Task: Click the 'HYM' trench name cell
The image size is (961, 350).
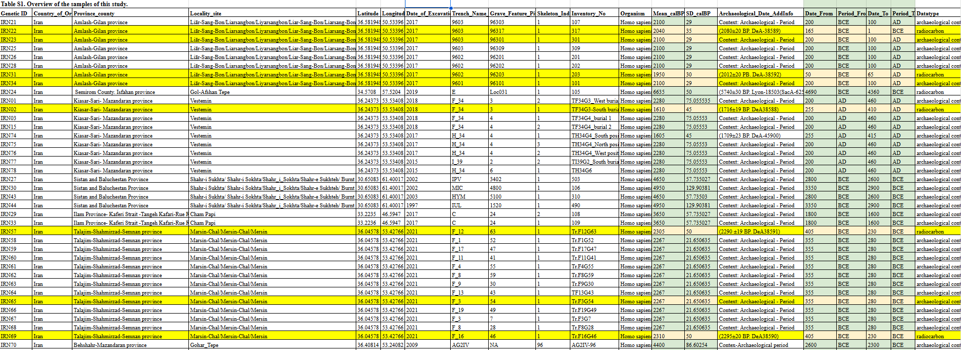Action: [469, 197]
